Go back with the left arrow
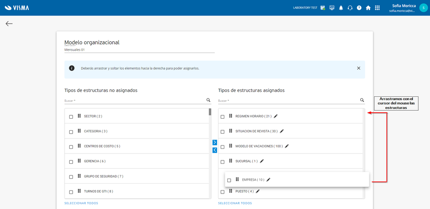This screenshot has height=209, width=430. coord(9,24)
